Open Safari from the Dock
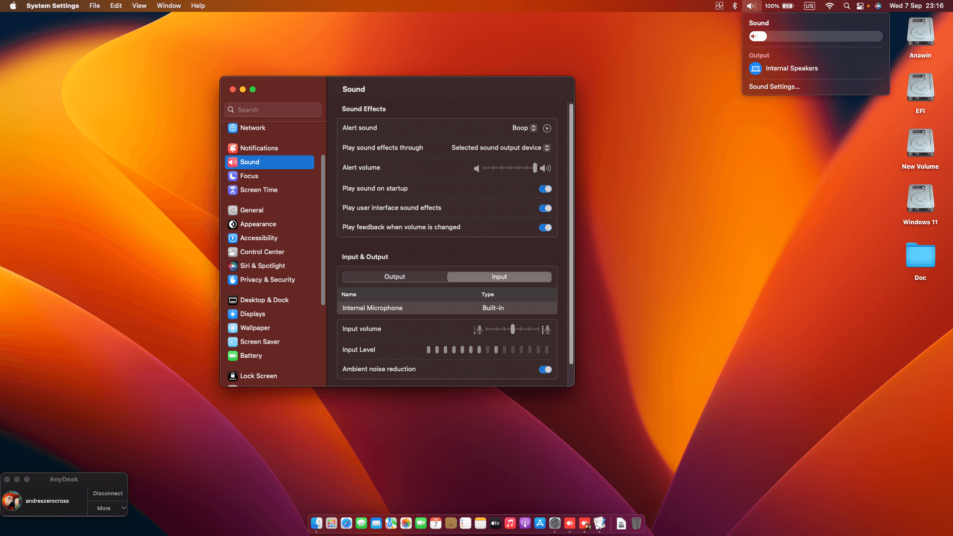Image resolution: width=953 pixels, height=536 pixels. click(x=346, y=523)
